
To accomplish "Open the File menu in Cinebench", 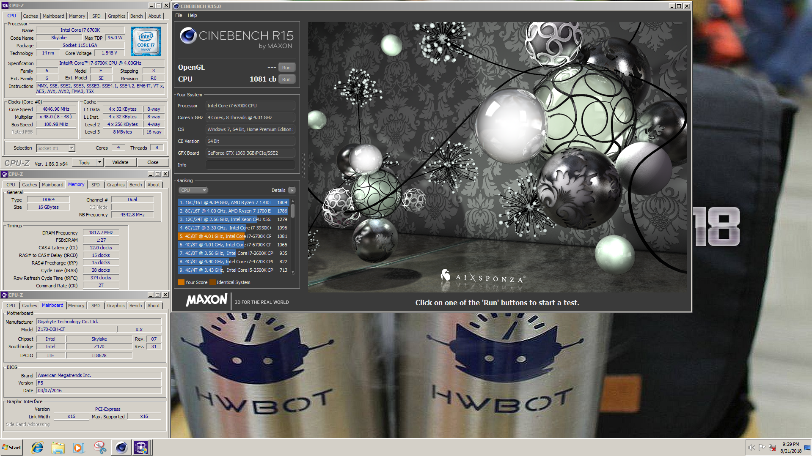I will coord(179,15).
